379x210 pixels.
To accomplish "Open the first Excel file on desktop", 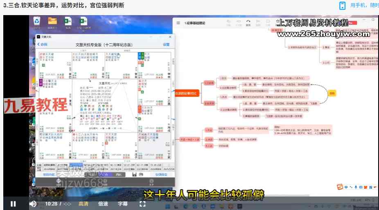I will (x=68, y=22).
